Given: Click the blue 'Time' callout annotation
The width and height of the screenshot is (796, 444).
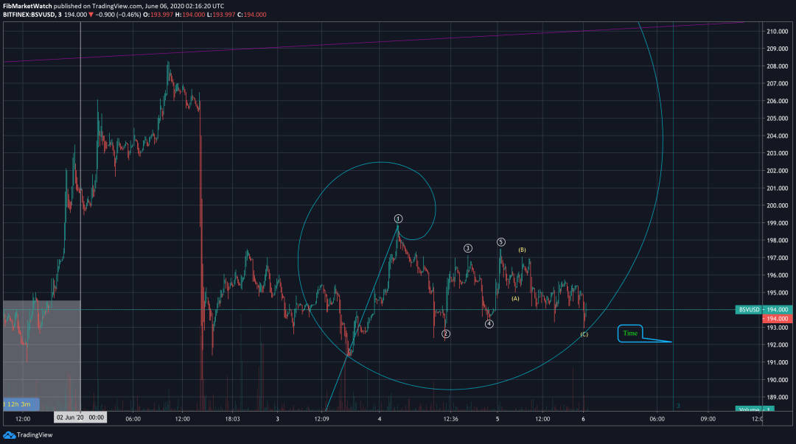Looking at the screenshot, I should point(630,334).
